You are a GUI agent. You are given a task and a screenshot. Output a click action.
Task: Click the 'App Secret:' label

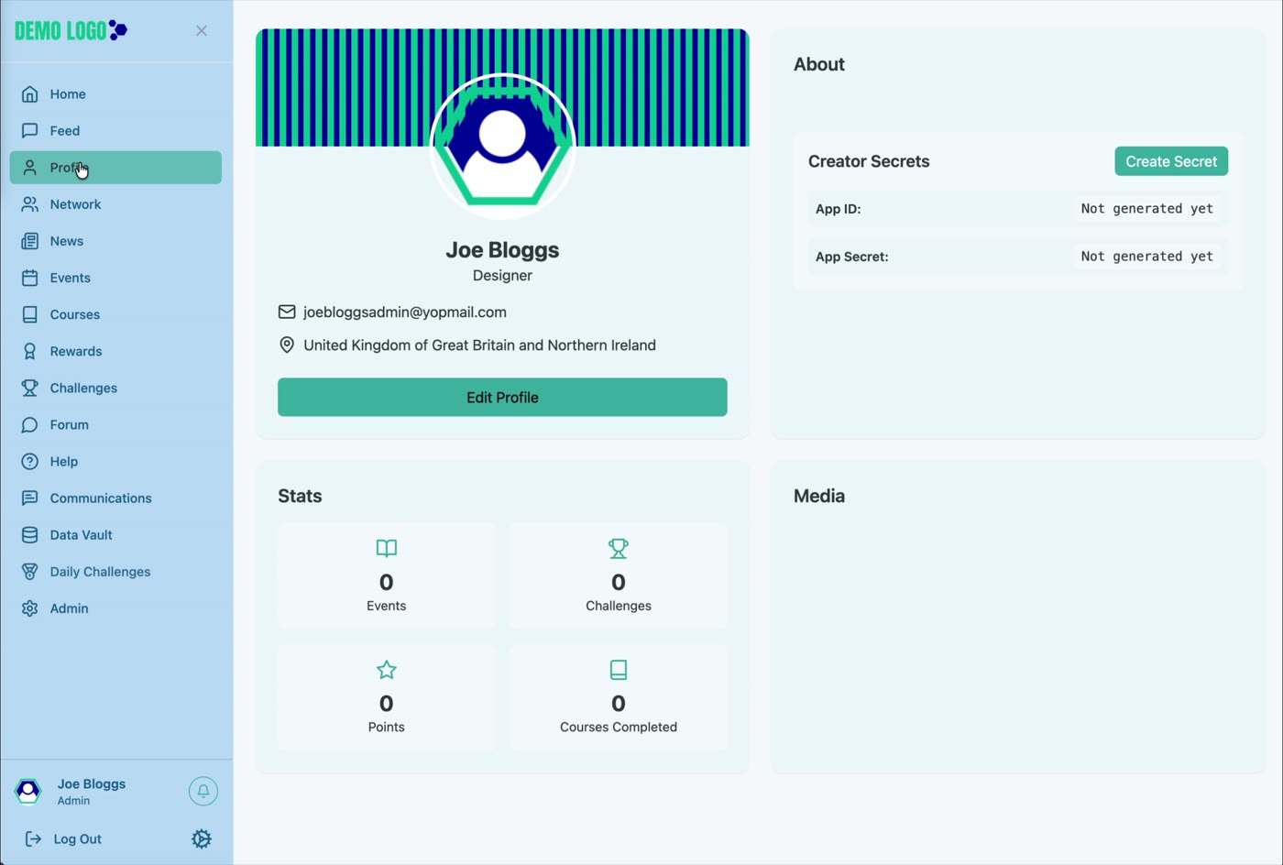[x=852, y=257]
